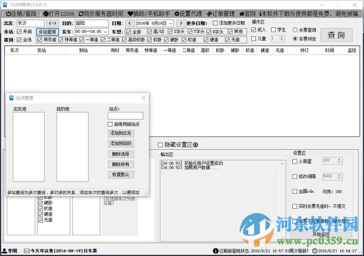Toggle 儿童 passenger checkbox
The image size is (364, 256).
pyautogui.click(x=254, y=39)
